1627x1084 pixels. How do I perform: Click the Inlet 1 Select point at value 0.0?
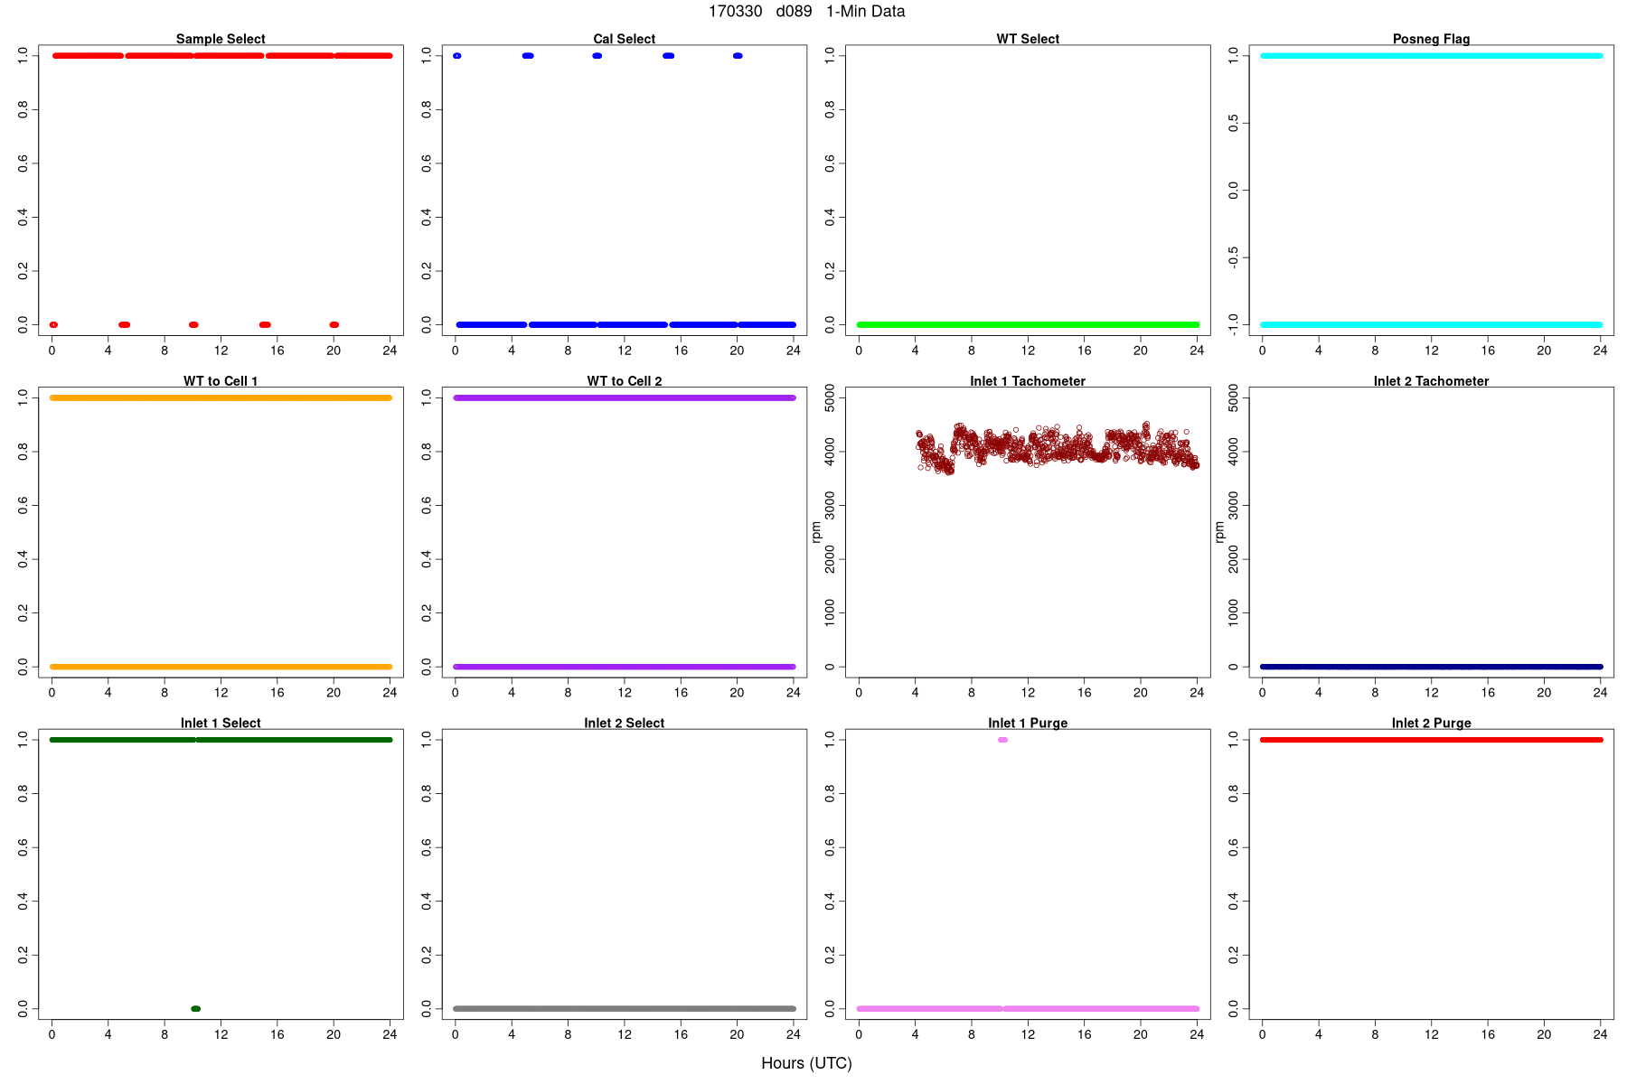coord(196,1008)
